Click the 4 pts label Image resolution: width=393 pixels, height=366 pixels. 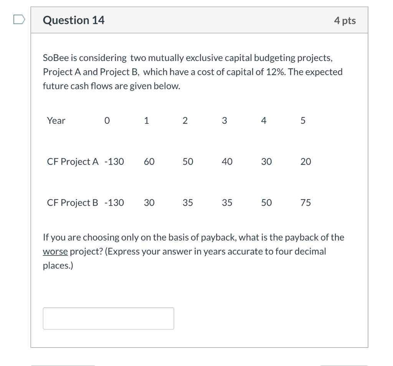click(x=344, y=20)
